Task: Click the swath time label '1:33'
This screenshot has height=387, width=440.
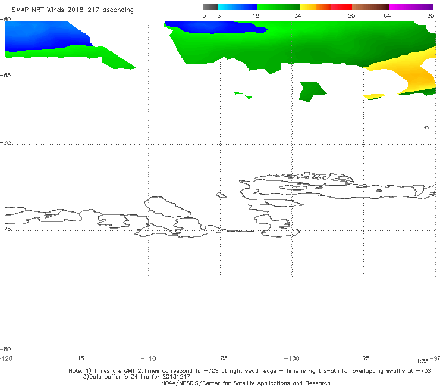Action: coord(422,361)
